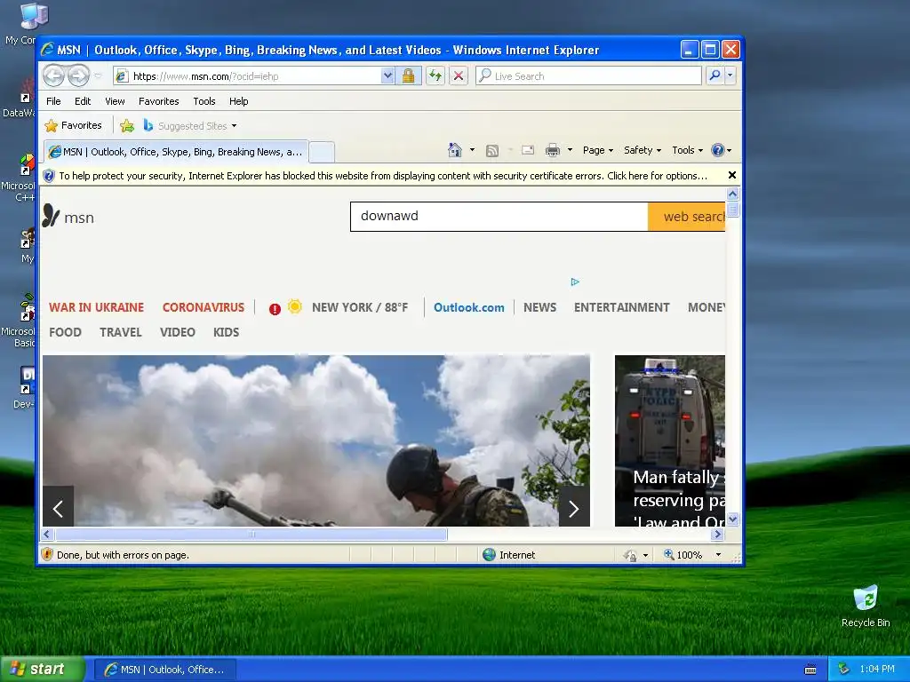910x682 pixels.
Task: Open CORONAVIRUS link
Action: click(x=204, y=307)
